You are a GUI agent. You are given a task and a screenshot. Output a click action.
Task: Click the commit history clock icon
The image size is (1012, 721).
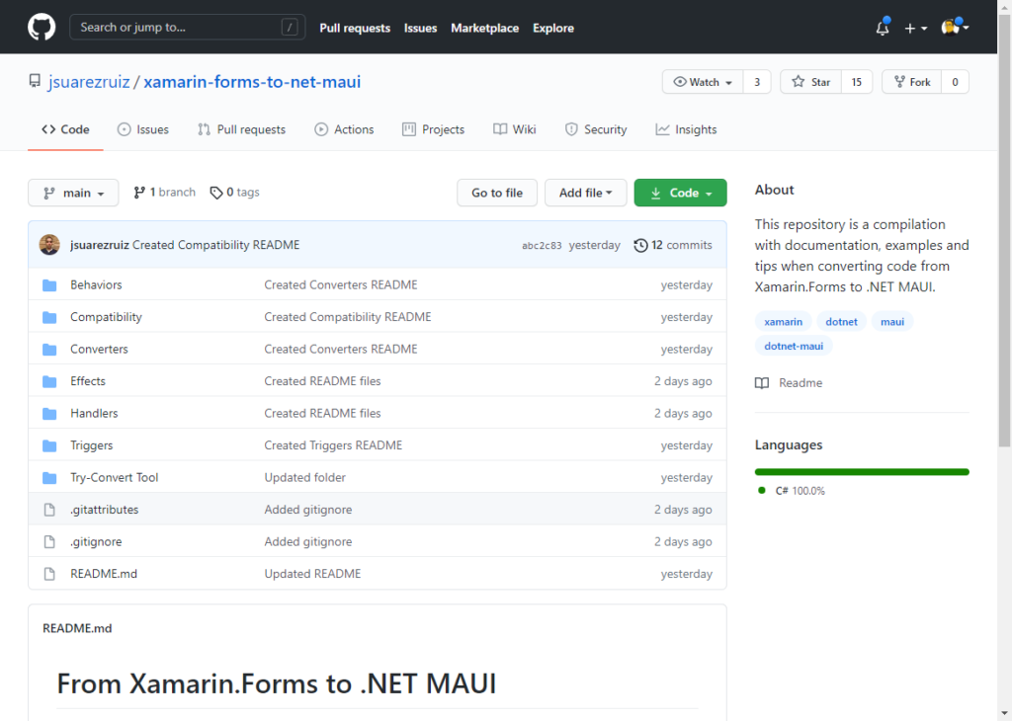pos(640,245)
